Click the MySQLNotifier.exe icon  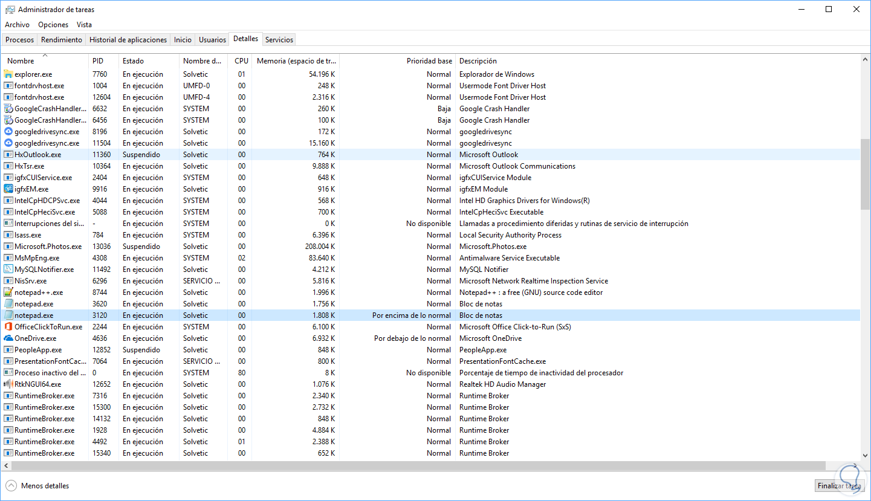[x=8, y=270]
